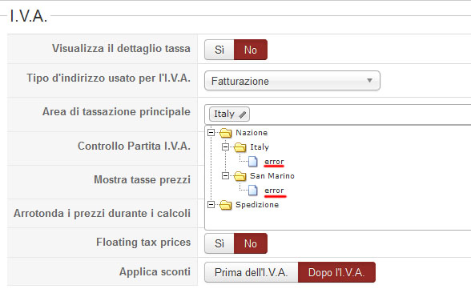Click the Italy folder icon in tree
Viewport: 471px width, 301px height.
pyautogui.click(x=240, y=147)
